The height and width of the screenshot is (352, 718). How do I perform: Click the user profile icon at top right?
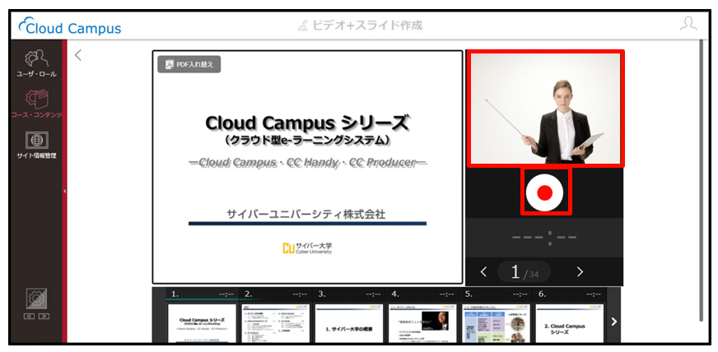[688, 24]
